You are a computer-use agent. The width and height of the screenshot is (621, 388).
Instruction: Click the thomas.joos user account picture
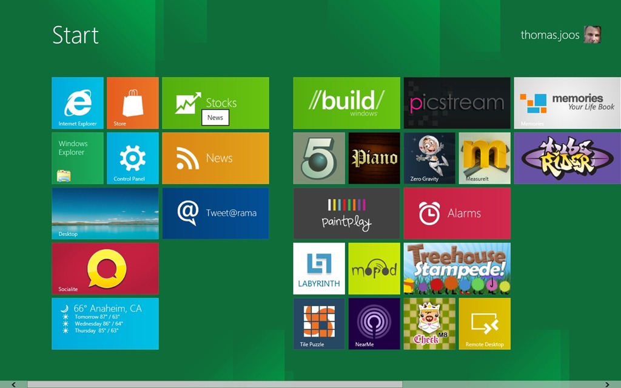(x=592, y=35)
